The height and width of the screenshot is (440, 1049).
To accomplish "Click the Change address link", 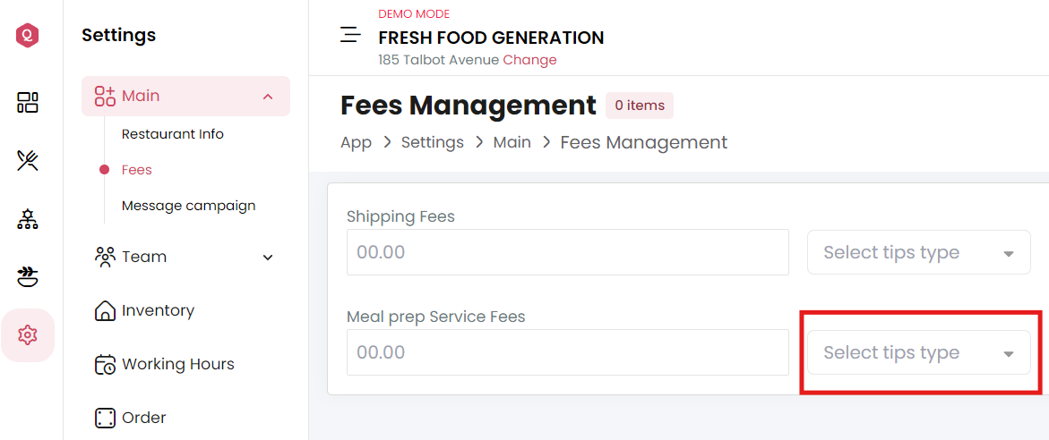I will [529, 60].
